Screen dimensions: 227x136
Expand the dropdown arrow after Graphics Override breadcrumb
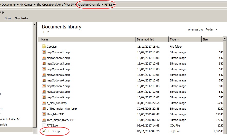(x=102, y=5)
